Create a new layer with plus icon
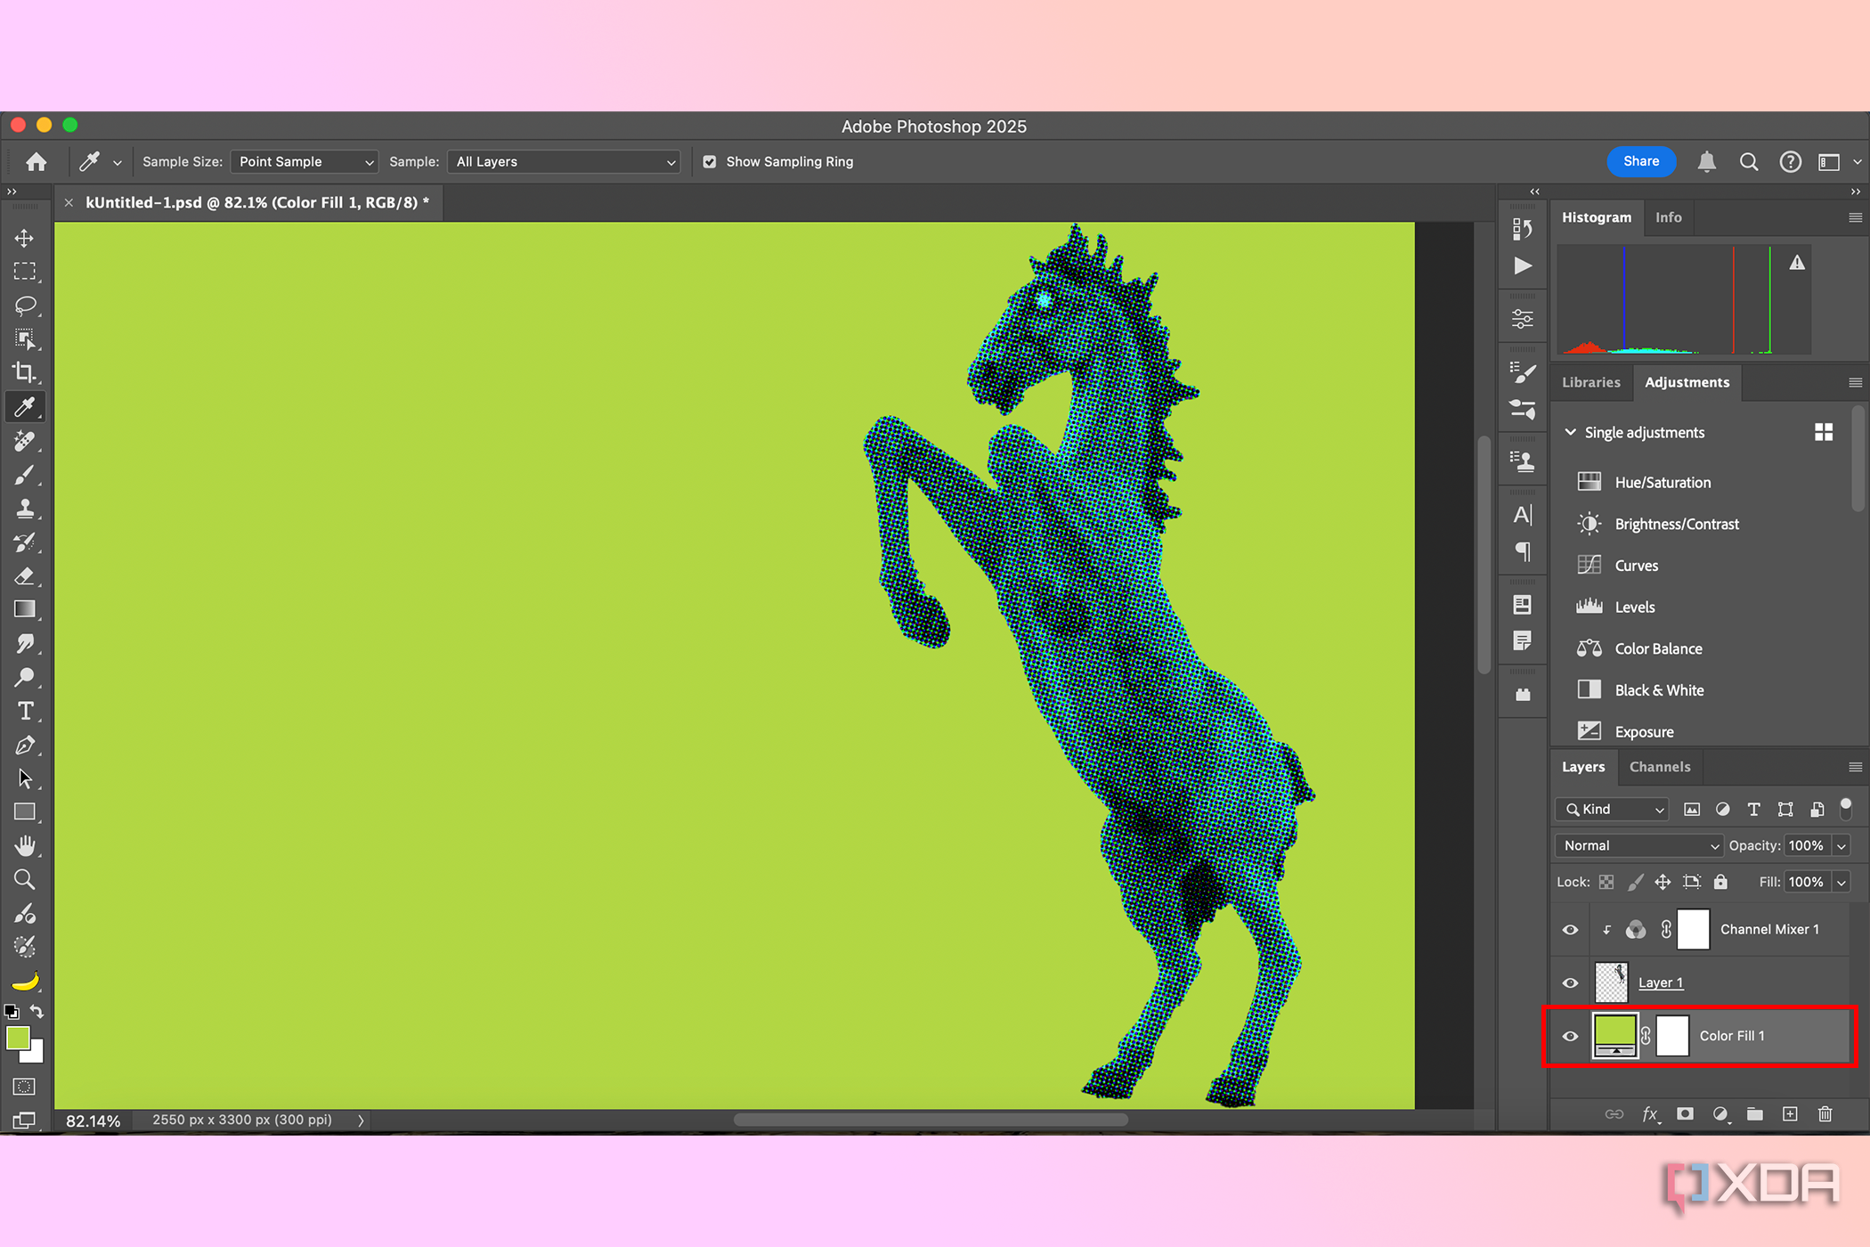 click(1790, 1114)
